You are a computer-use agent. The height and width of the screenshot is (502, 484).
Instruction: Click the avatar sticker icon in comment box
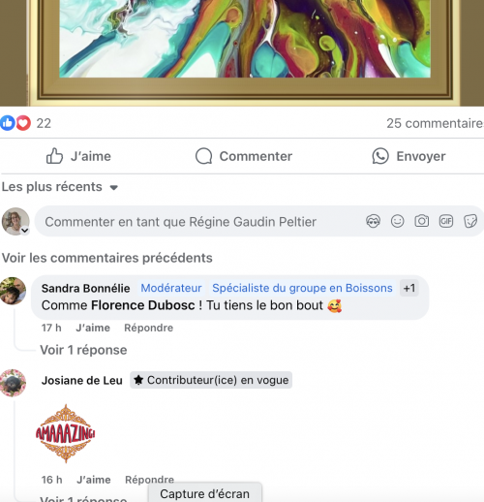[373, 222]
